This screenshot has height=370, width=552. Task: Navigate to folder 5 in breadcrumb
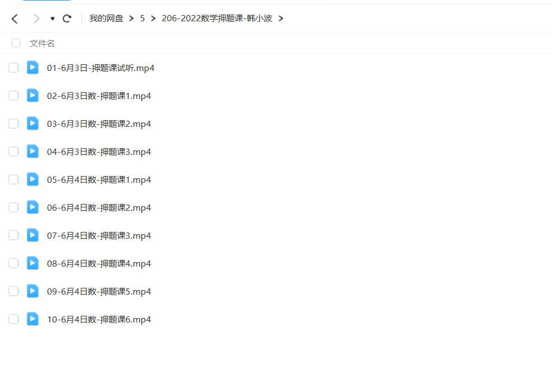[x=142, y=18]
